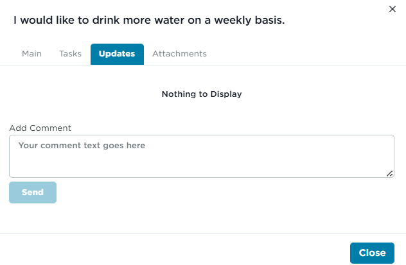The width and height of the screenshot is (406, 265).
Task: Click the comment box resize handle
Action: pos(390,173)
